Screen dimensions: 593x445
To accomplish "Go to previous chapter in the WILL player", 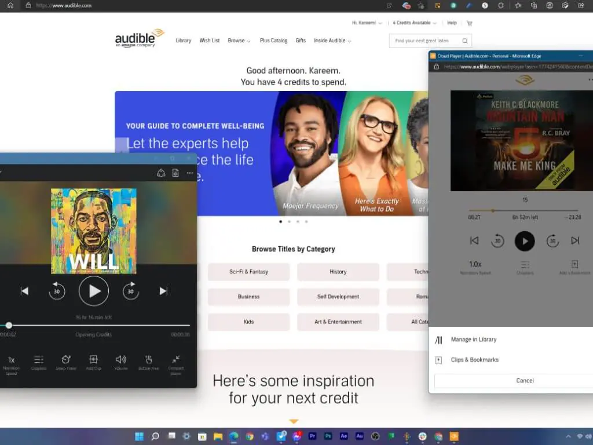I will tap(24, 291).
